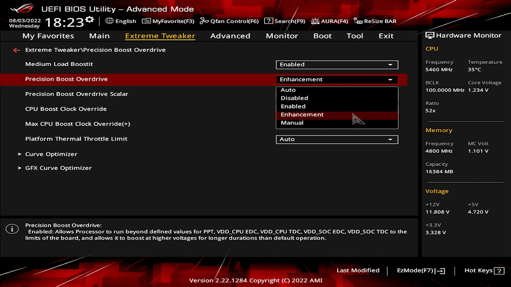Click the EzMode exit arrow icon

[x=440, y=271]
